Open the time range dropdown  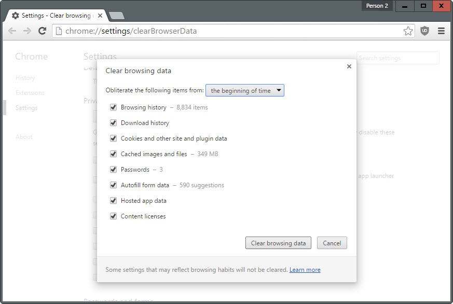click(244, 90)
